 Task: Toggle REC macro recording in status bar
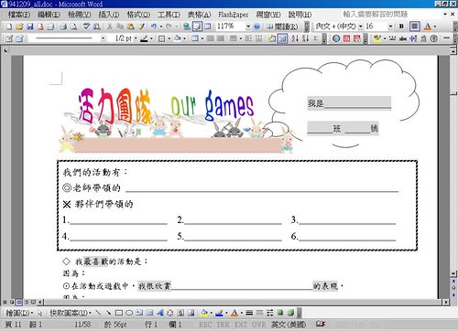coord(205,325)
